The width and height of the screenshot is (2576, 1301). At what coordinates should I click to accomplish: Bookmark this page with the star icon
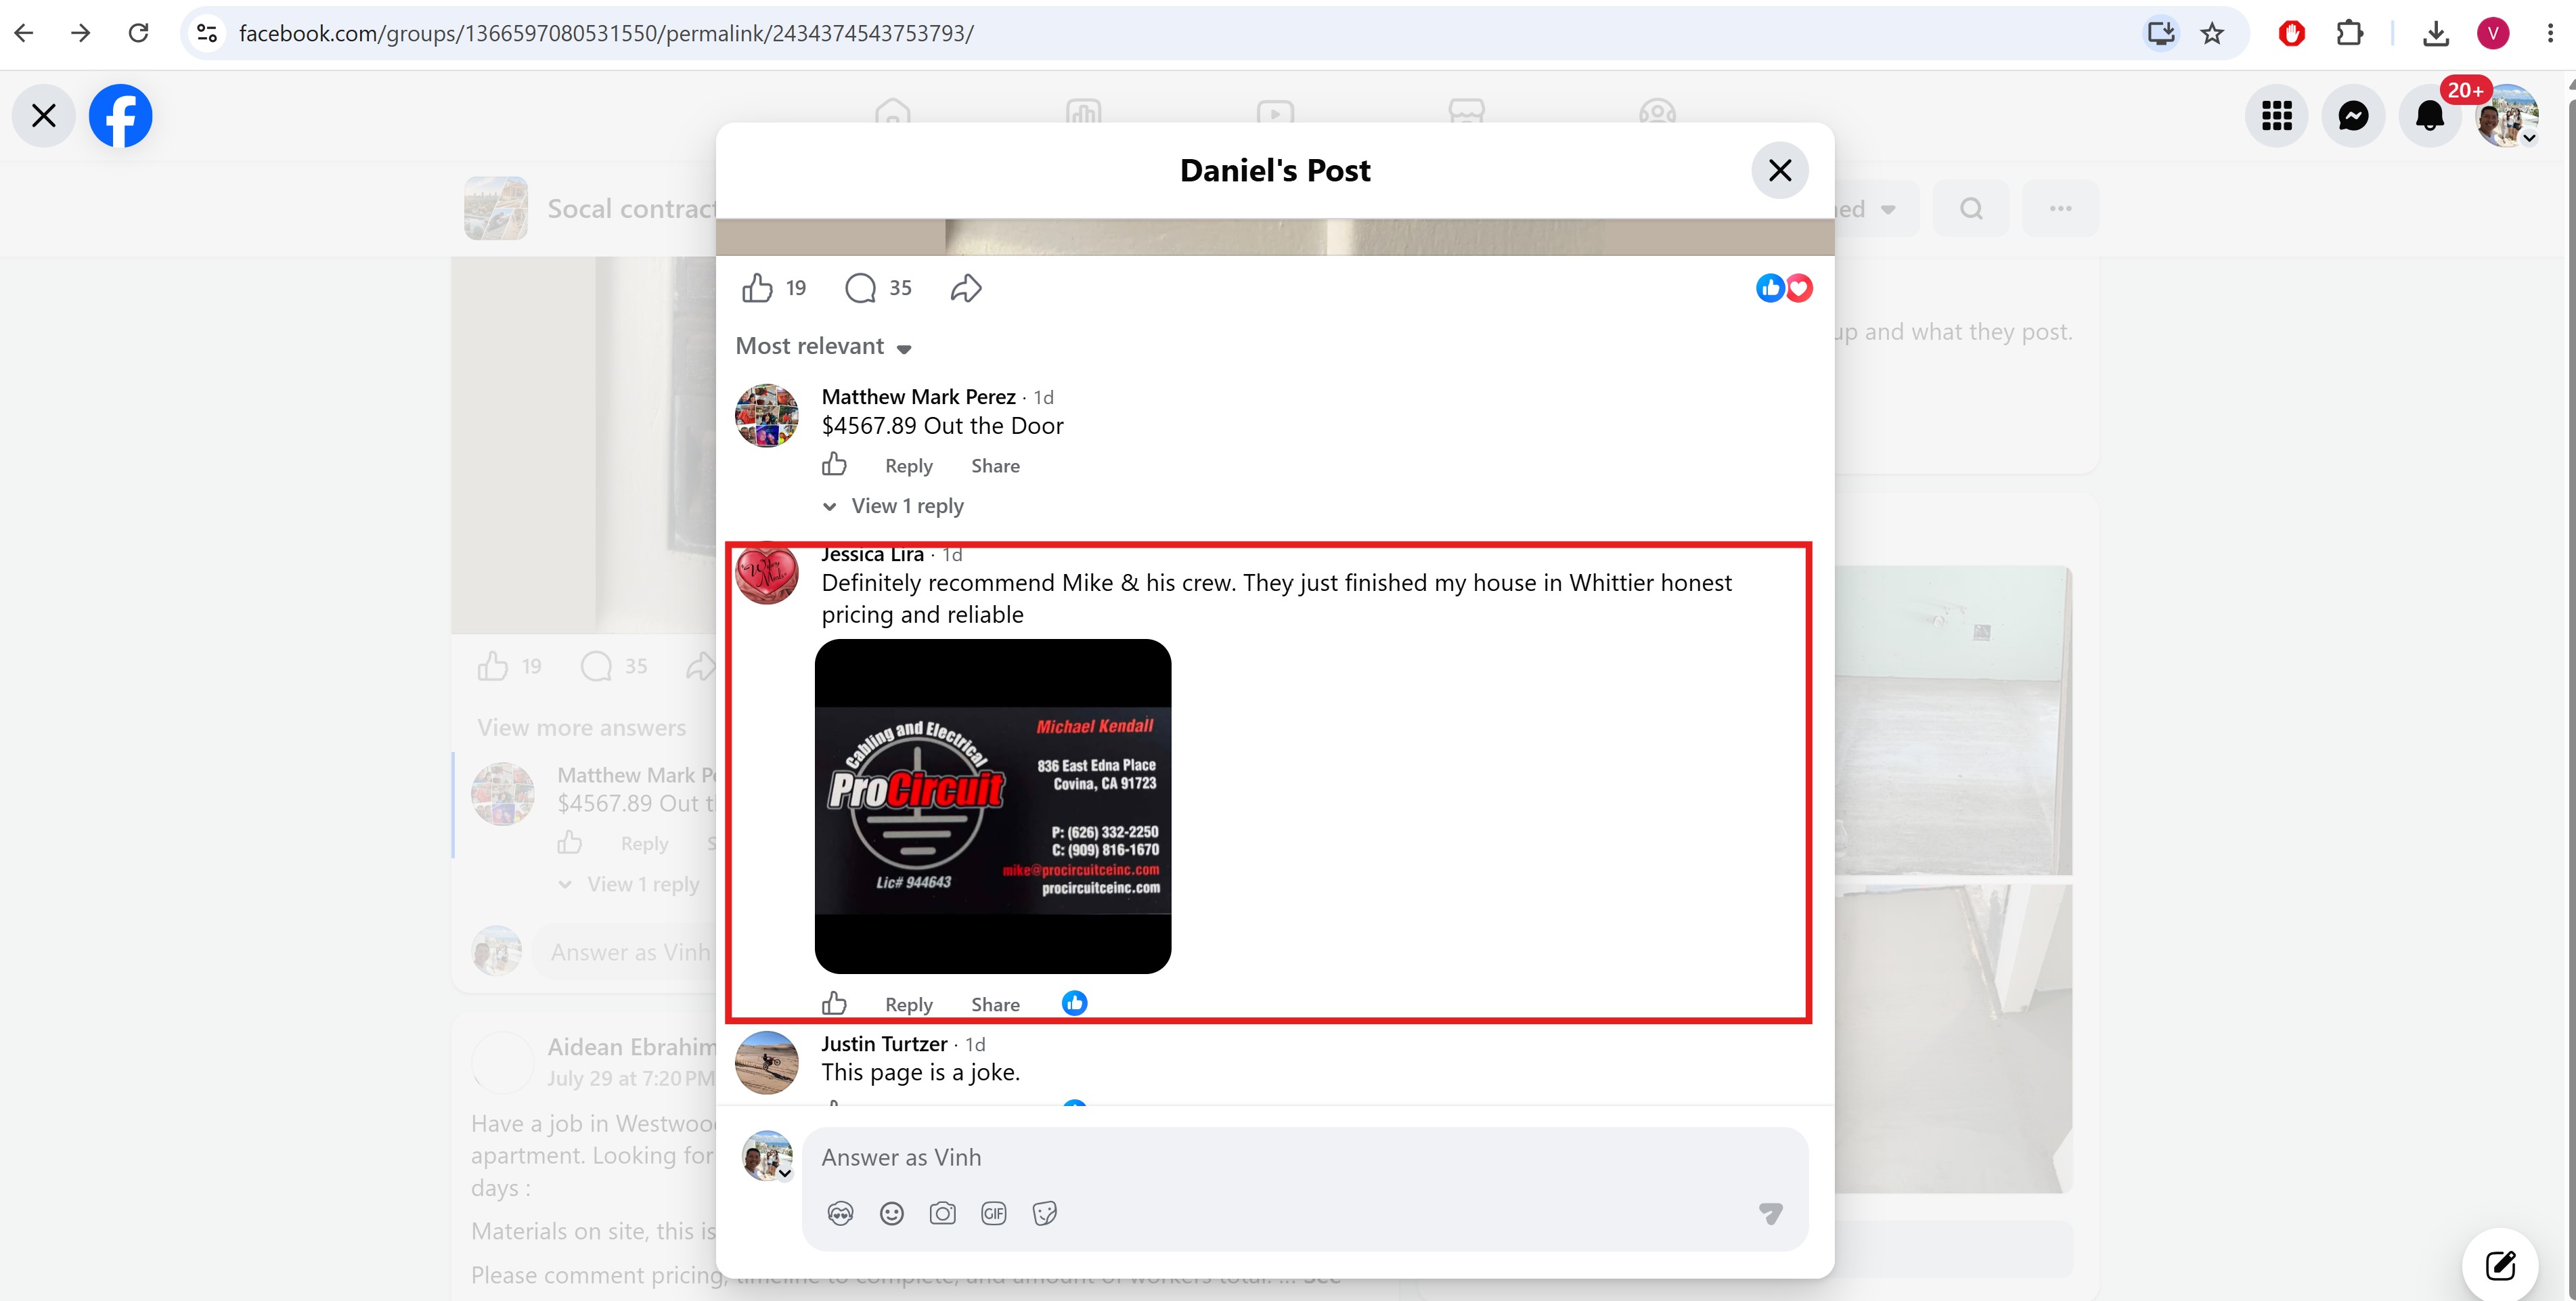pos(2212,33)
